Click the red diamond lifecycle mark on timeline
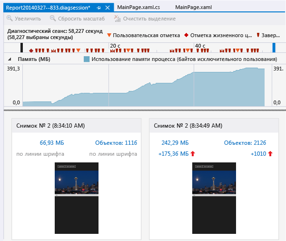The width and height of the screenshot is (286, 241). (31, 50)
